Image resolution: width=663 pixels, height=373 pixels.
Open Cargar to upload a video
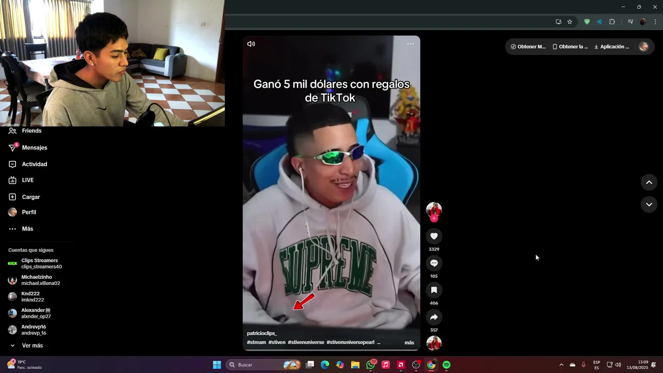[x=24, y=197]
